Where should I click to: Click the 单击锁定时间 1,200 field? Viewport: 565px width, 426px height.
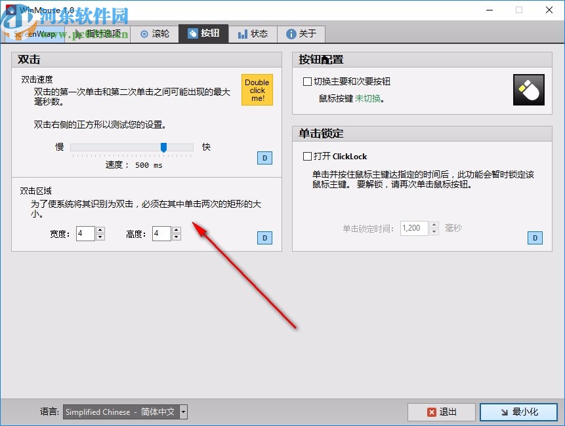(x=414, y=228)
